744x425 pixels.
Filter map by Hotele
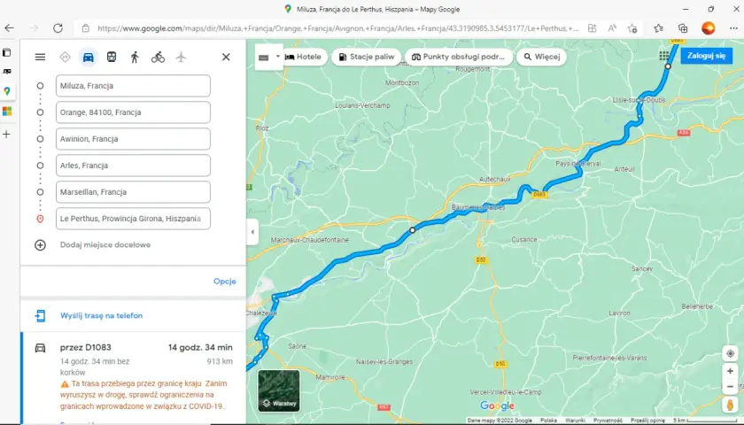pos(304,57)
